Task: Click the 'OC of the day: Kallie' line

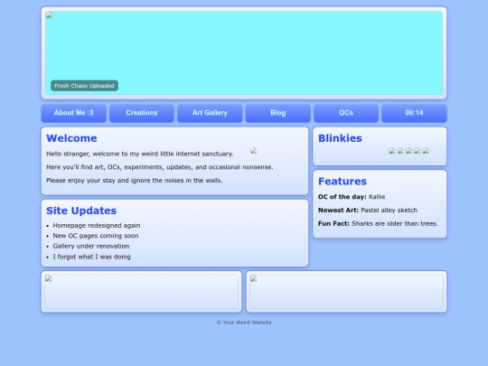Action: point(352,197)
